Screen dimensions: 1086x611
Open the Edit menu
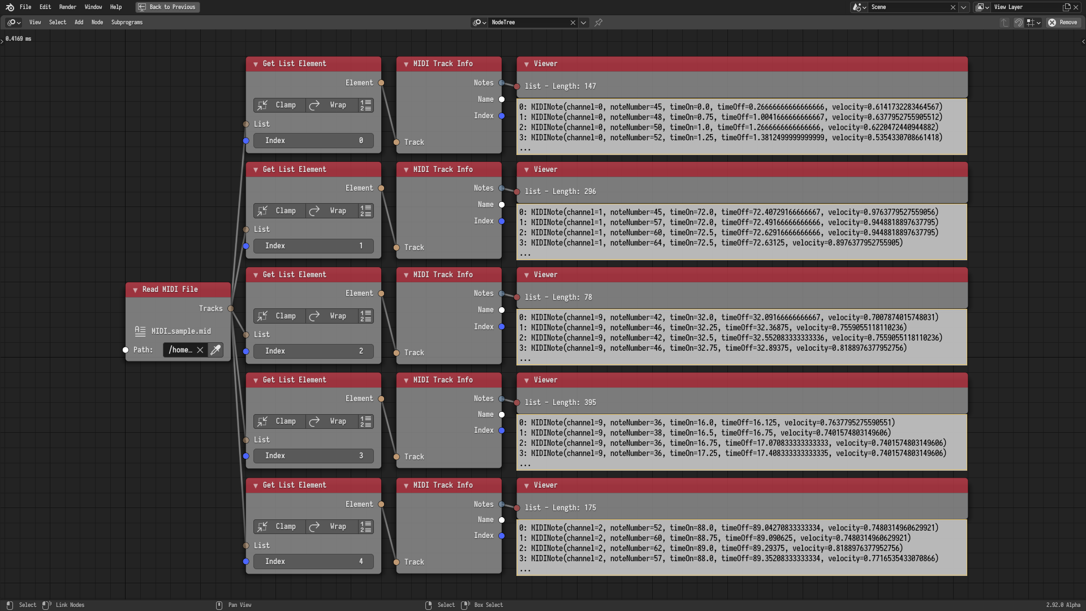[45, 7]
